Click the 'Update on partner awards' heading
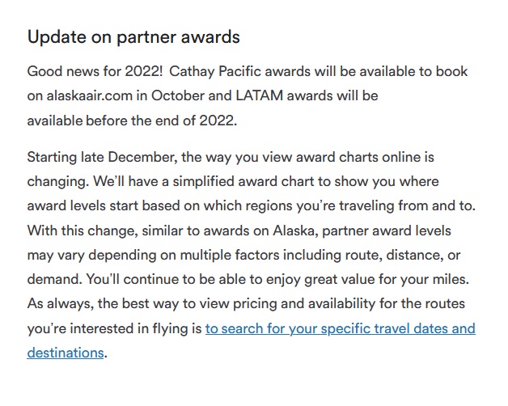 point(133,37)
